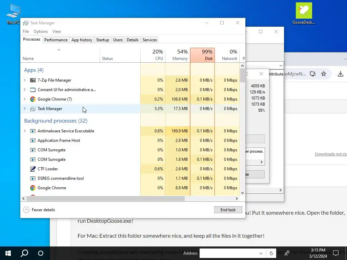This screenshot has width=347, height=260.
Task: Click the process list horizontal scrollbar thumb
Action: (x=105, y=198)
